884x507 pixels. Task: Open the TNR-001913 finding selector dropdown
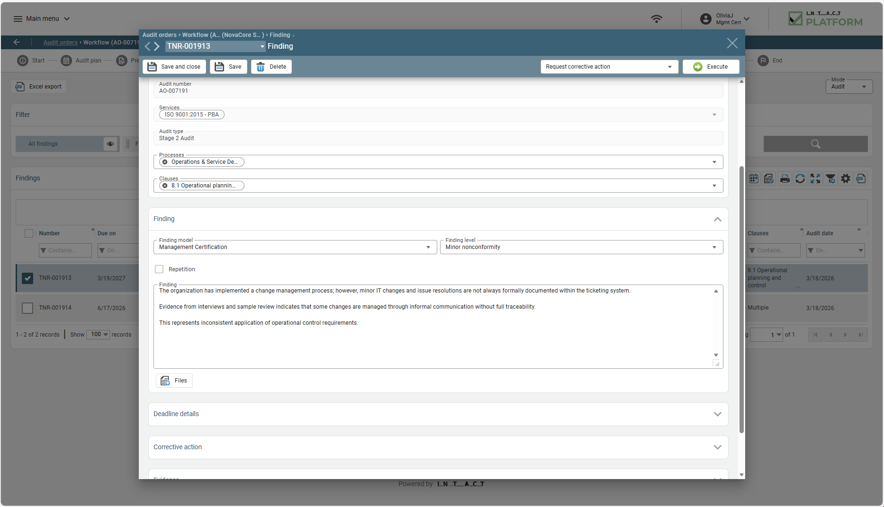(x=262, y=46)
